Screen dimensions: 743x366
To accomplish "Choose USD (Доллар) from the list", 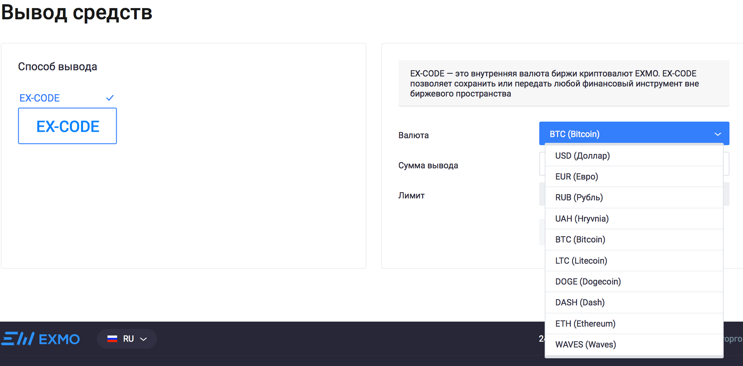I will [634, 156].
